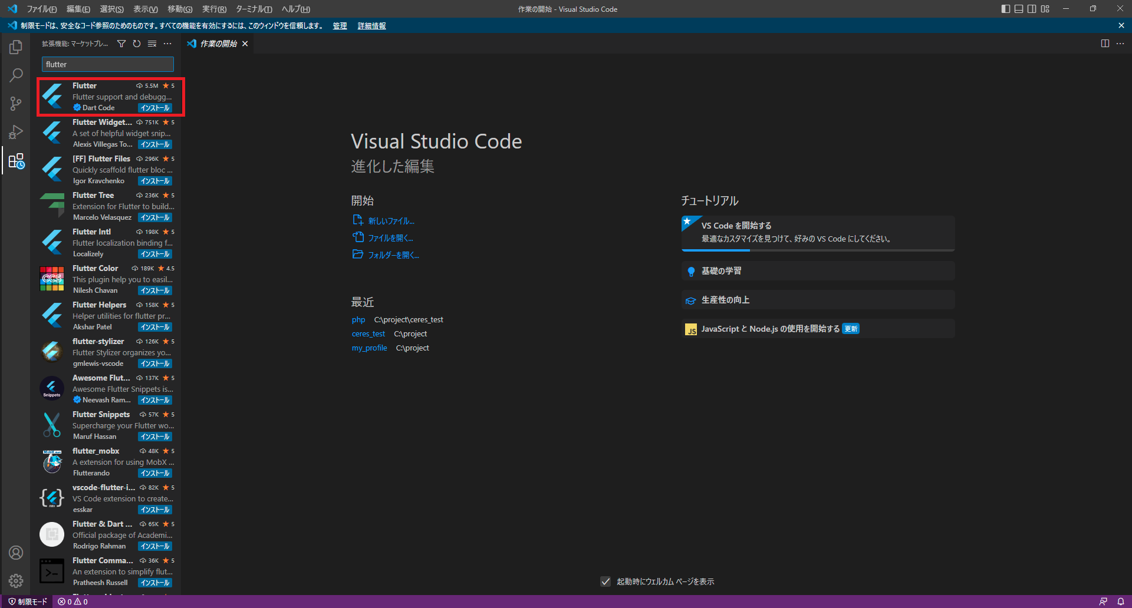
Task: Install the flutter-stylizer extension
Action: point(155,364)
